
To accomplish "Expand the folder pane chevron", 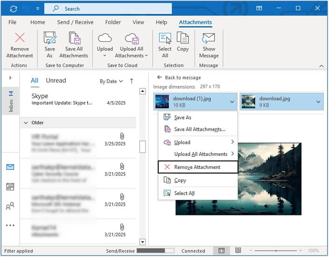I will pyautogui.click(x=10, y=78).
